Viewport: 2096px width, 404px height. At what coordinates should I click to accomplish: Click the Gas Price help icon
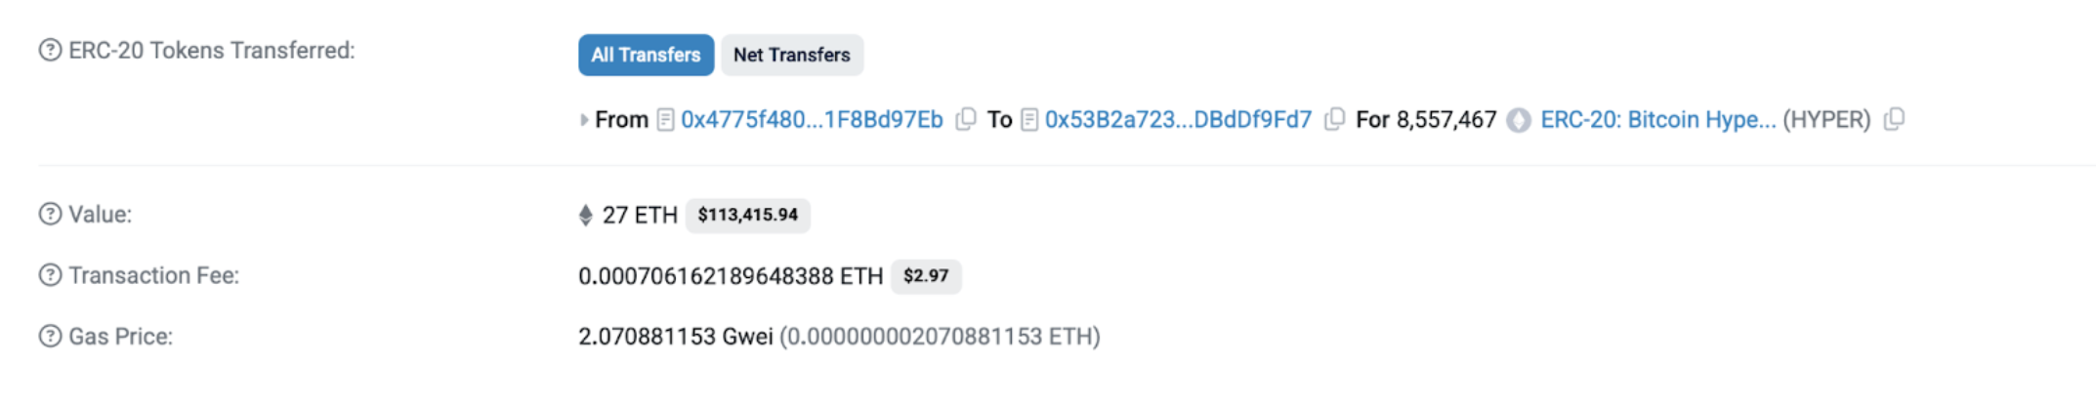click(50, 336)
